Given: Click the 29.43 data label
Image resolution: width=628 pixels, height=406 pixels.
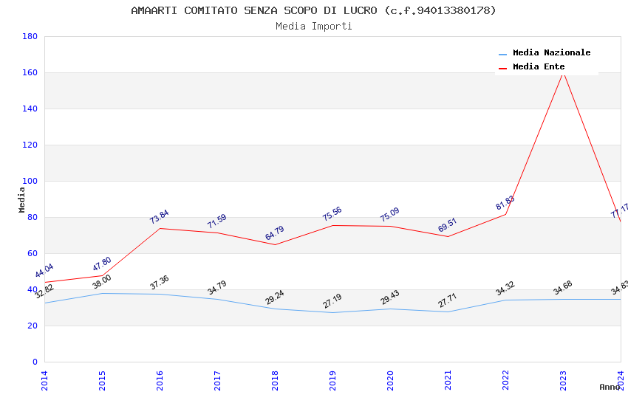Looking at the screenshot, I should point(390,297).
